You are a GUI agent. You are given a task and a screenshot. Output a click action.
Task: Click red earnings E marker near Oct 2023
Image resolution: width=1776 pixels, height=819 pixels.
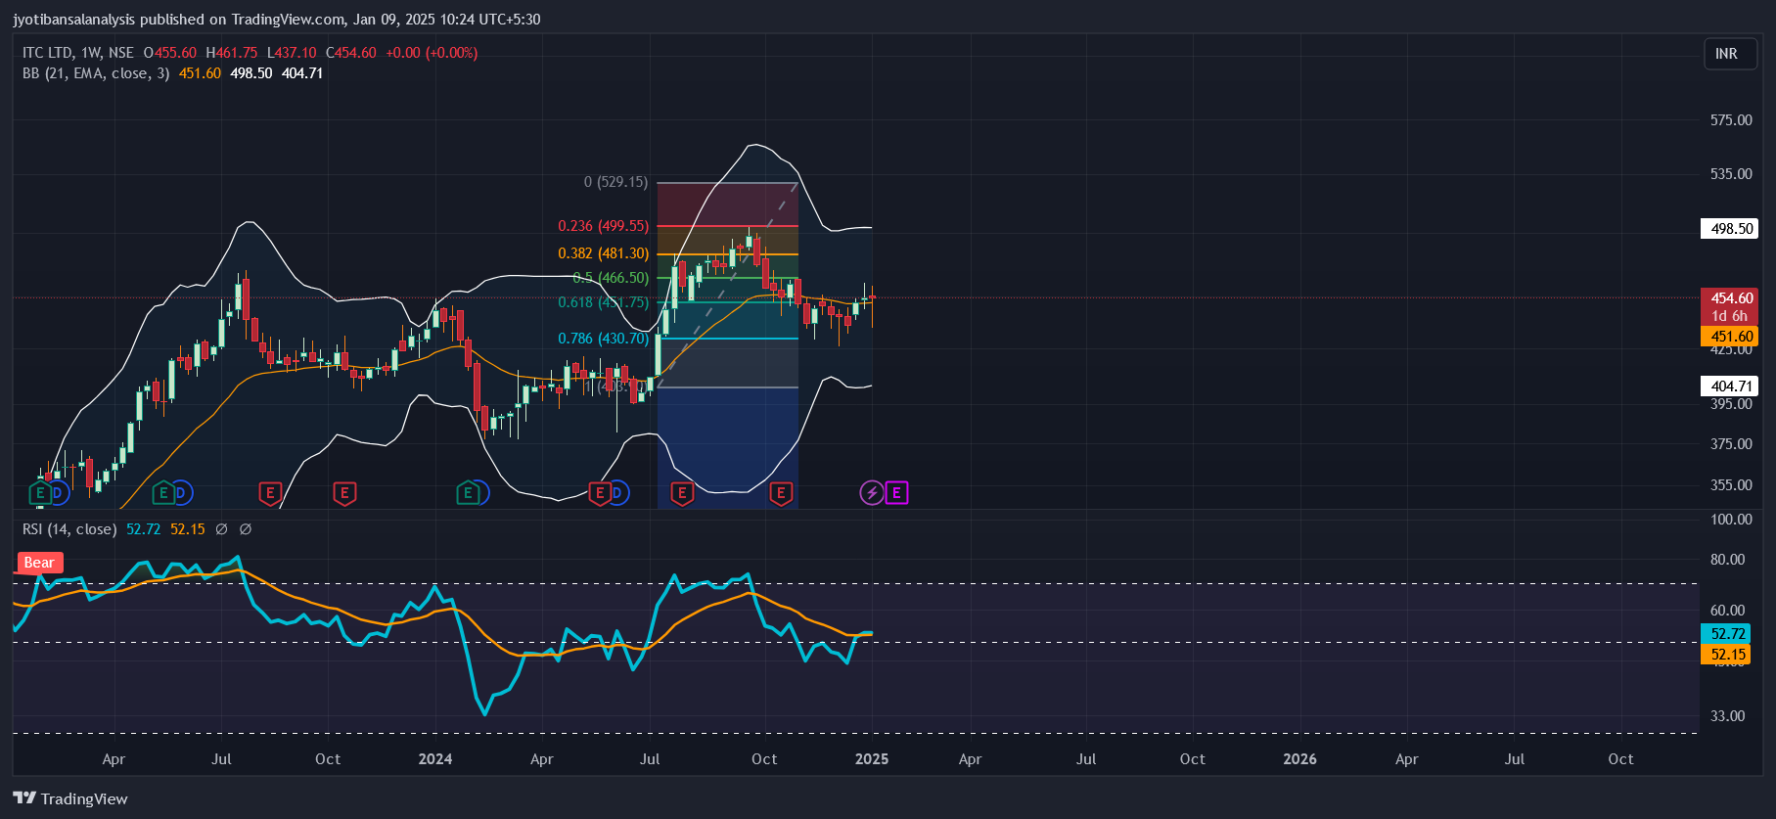point(344,493)
